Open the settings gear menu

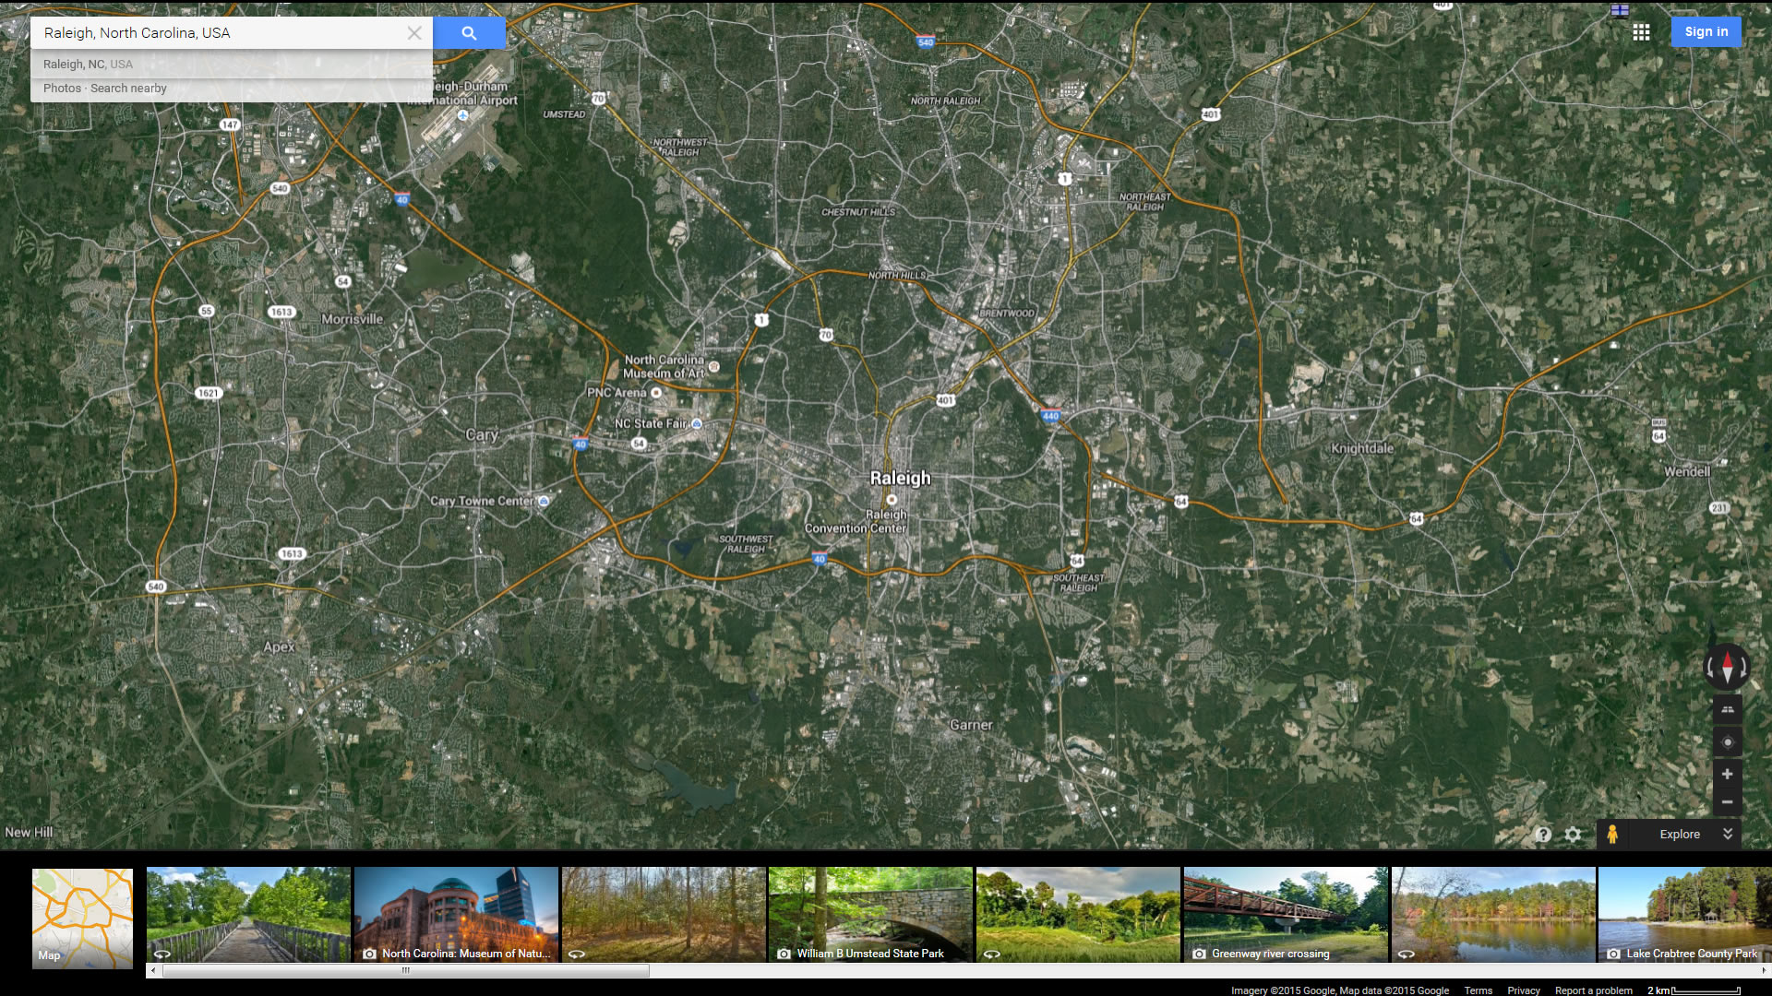tap(1573, 835)
